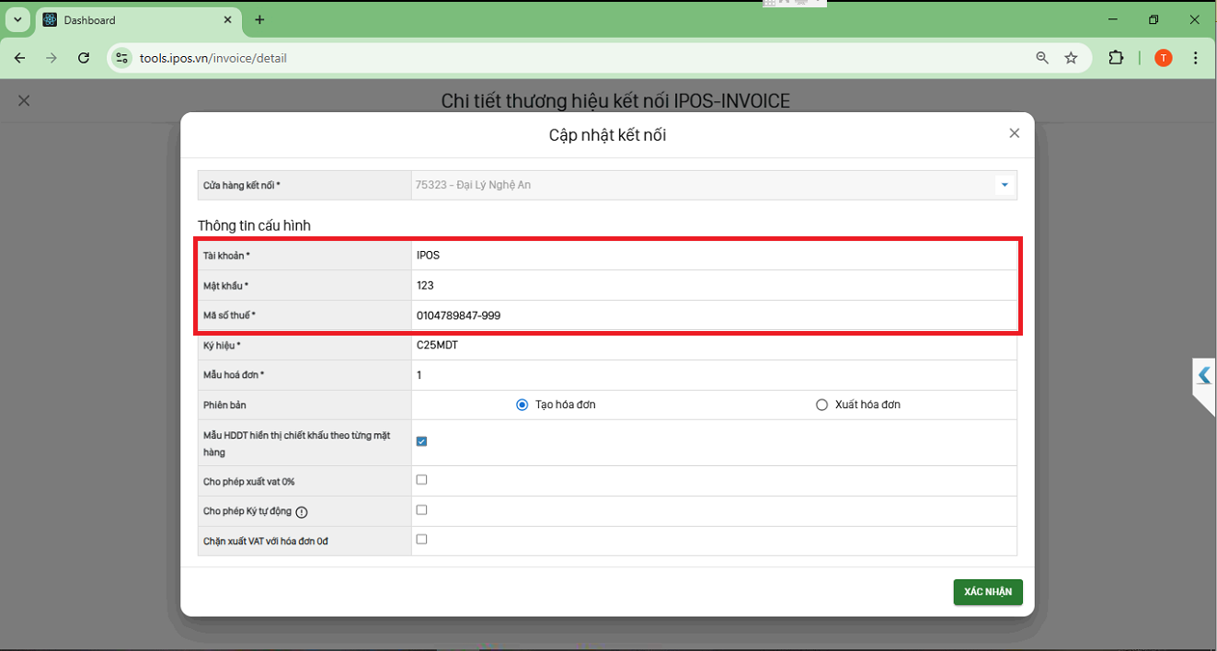Image resolution: width=1217 pixels, height=651 pixels.
Task: Select the Tạo hóa đơn radio option
Action: pyautogui.click(x=522, y=405)
